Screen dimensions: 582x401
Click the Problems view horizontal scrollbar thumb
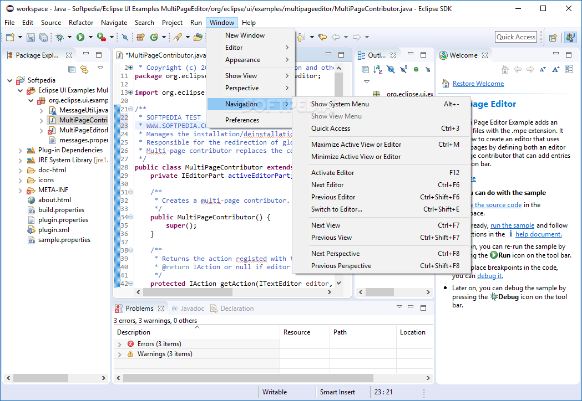[x=249, y=378]
